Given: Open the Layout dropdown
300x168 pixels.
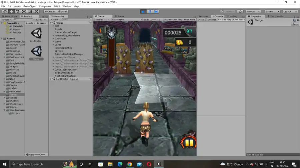Looking at the screenshot, I should (x=290, y=11).
